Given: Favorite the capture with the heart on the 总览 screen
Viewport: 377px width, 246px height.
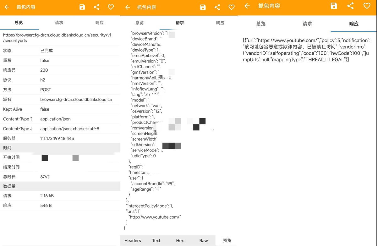Looking at the screenshot, I should pyautogui.click(x=111, y=7).
